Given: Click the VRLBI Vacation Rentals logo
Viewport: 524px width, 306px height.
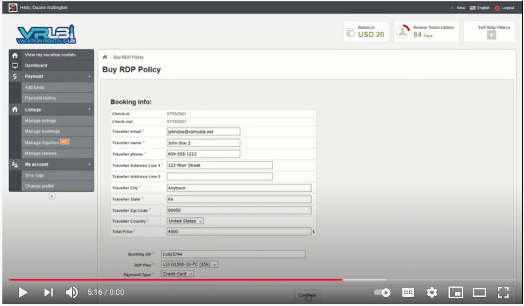Looking at the screenshot, I should [x=46, y=34].
